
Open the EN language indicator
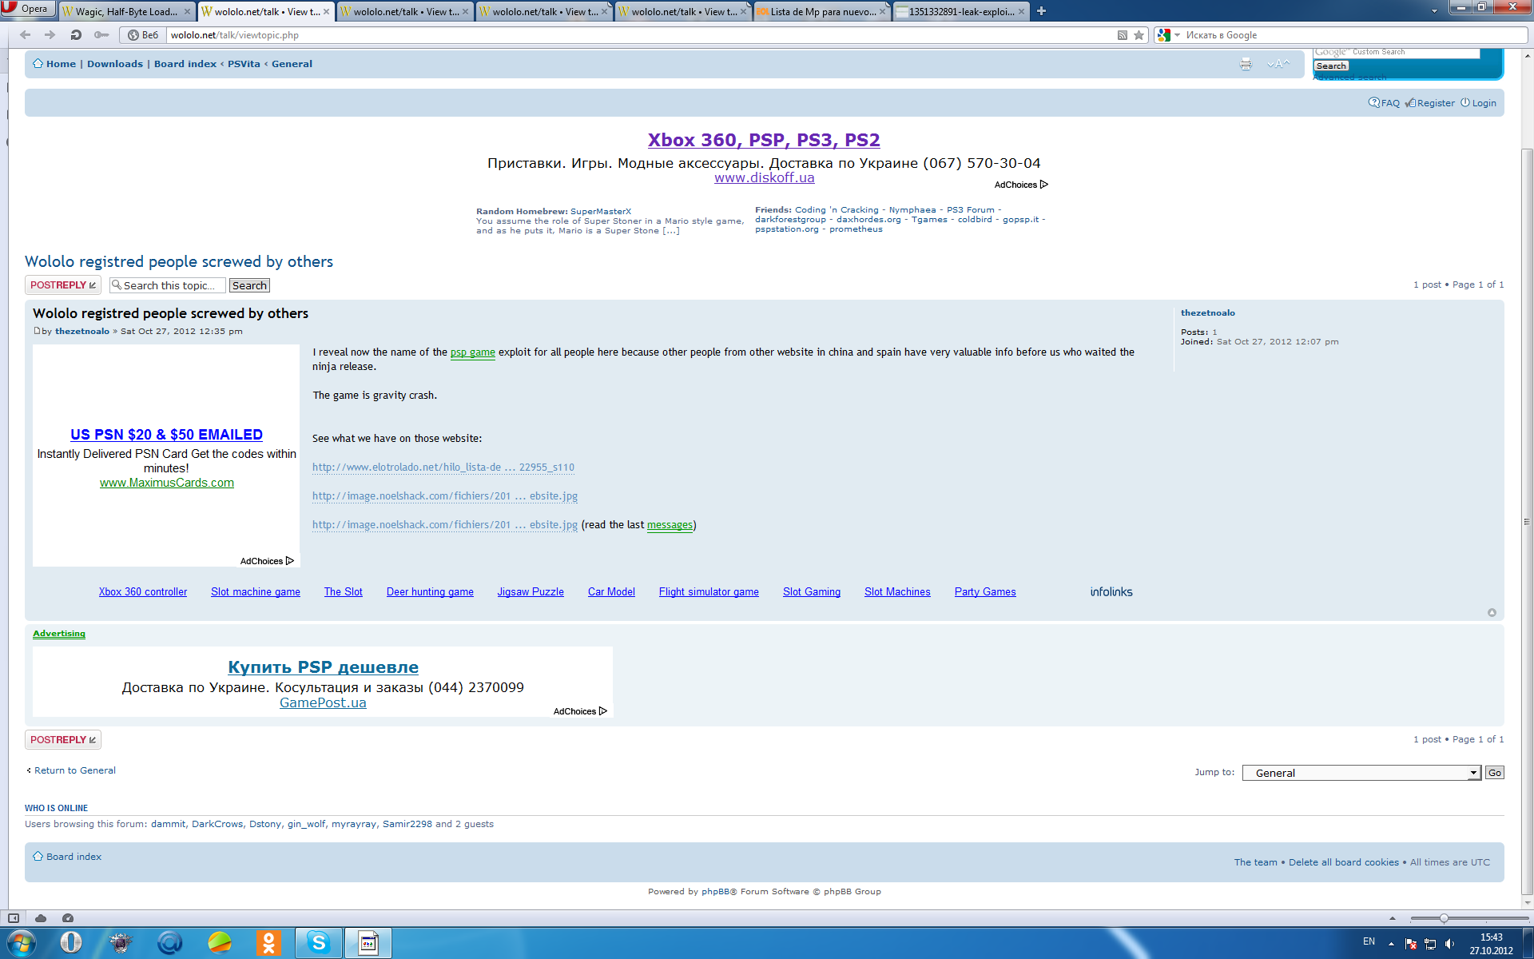point(1369,941)
